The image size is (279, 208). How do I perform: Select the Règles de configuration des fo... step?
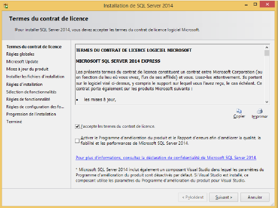(35, 107)
